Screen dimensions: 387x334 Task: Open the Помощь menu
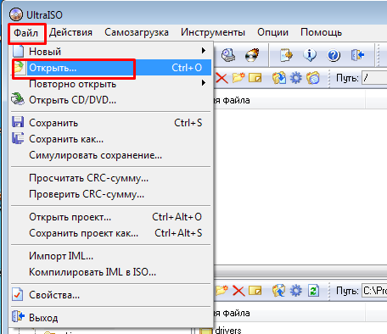[321, 32]
